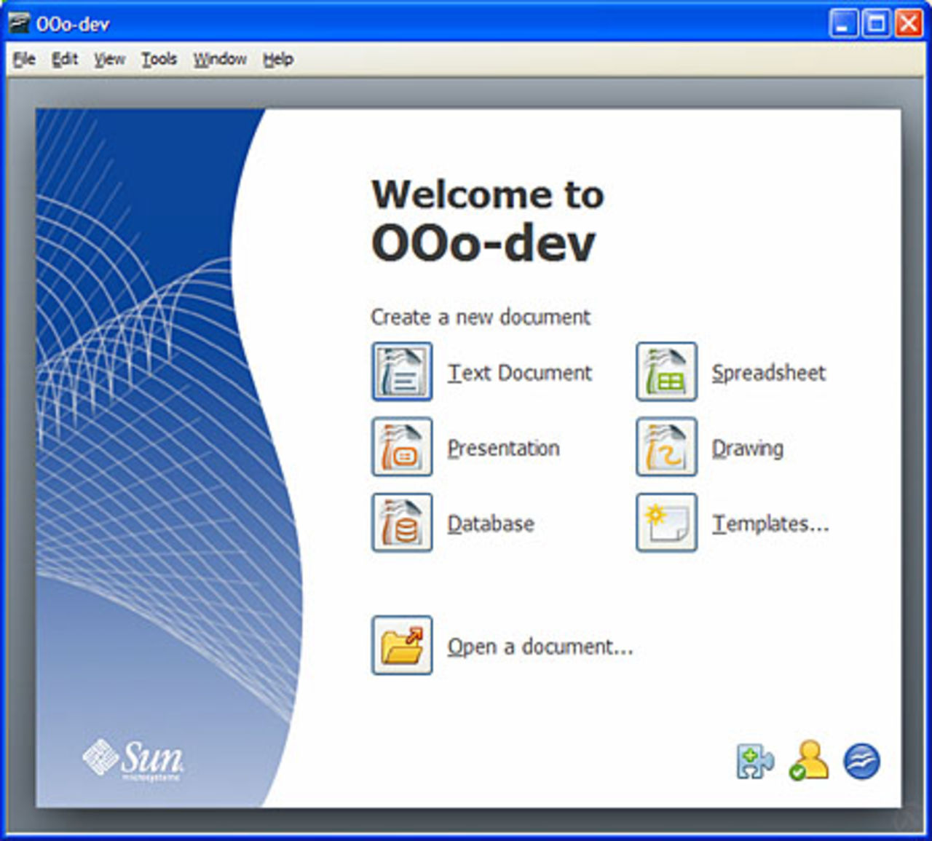
Task: Create a new Text Document
Action: point(401,372)
